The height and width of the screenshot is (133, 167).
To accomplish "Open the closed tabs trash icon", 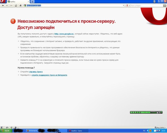I will point(154,1).
